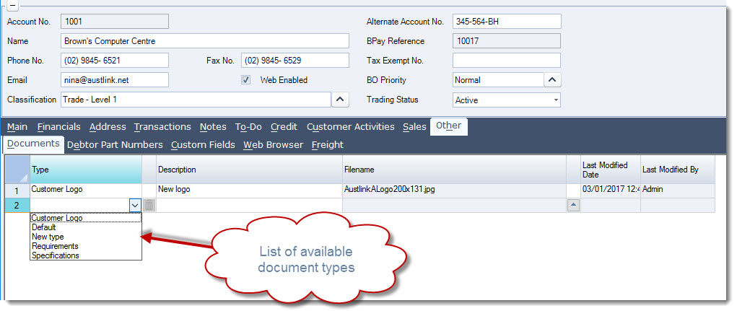Select row 1 via its row header
The image size is (737, 311).
pos(17,190)
